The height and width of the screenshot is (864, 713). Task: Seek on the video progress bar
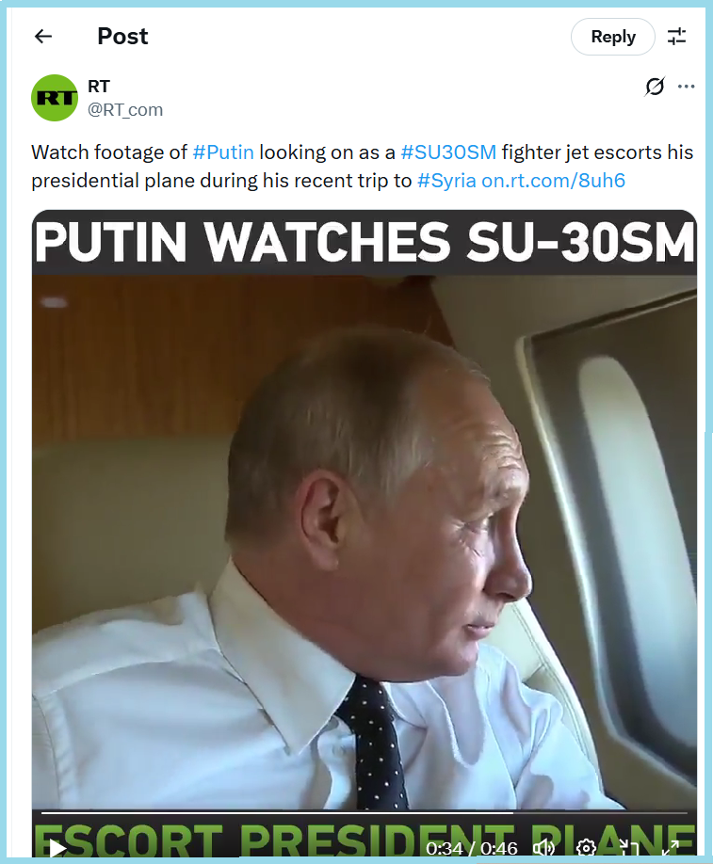[x=364, y=813]
